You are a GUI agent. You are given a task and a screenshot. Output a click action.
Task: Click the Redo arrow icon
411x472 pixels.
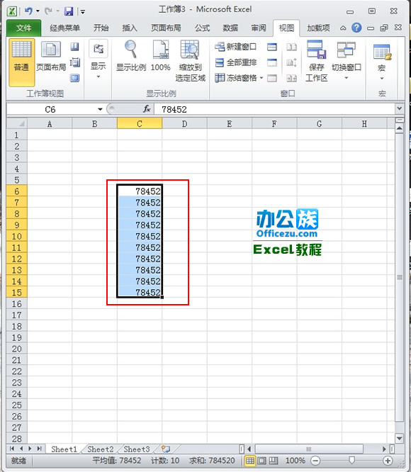click(48, 11)
